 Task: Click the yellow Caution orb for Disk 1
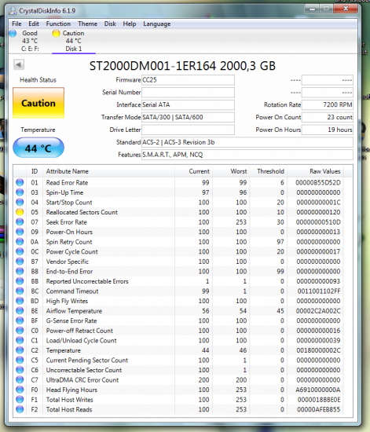[56, 33]
